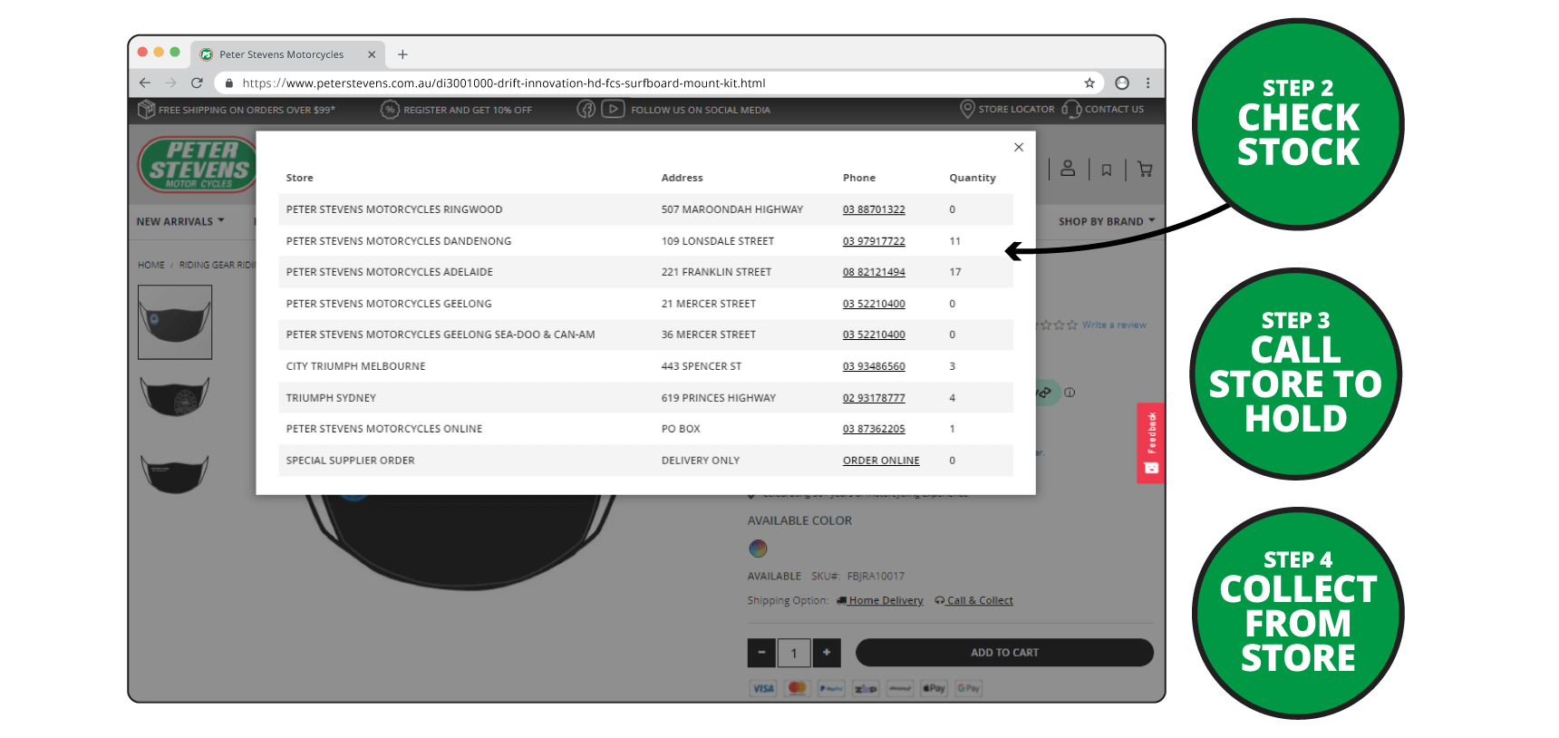Call Ringwood store number 03 88701322
This screenshot has width=1559, height=738.
point(874,209)
